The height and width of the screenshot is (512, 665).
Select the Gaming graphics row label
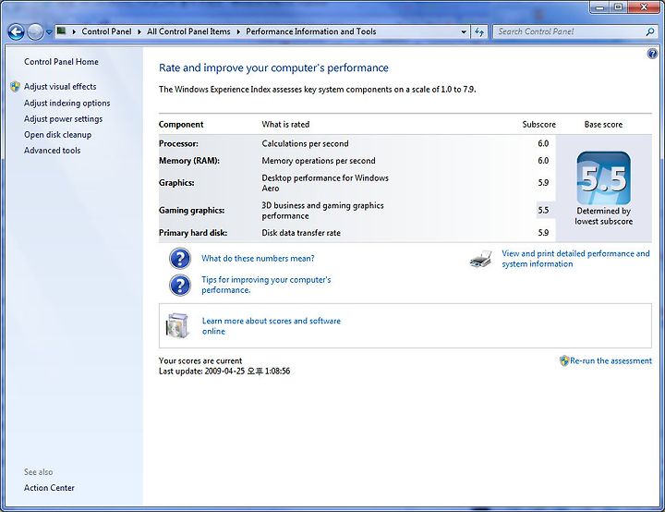coord(192,211)
